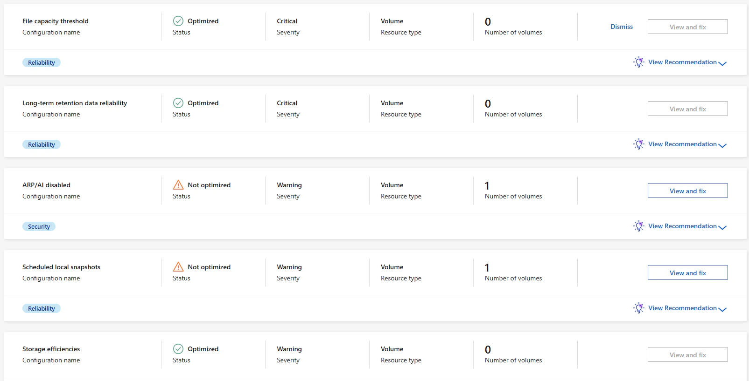This screenshot has height=381, width=749.
Task: Click the Reliability tag under Scheduled local snapshots
Action: tap(42, 308)
